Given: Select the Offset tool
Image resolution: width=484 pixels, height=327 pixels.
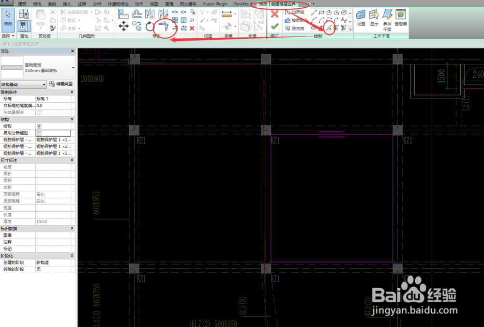Looking at the screenshot, I should coord(137,14).
